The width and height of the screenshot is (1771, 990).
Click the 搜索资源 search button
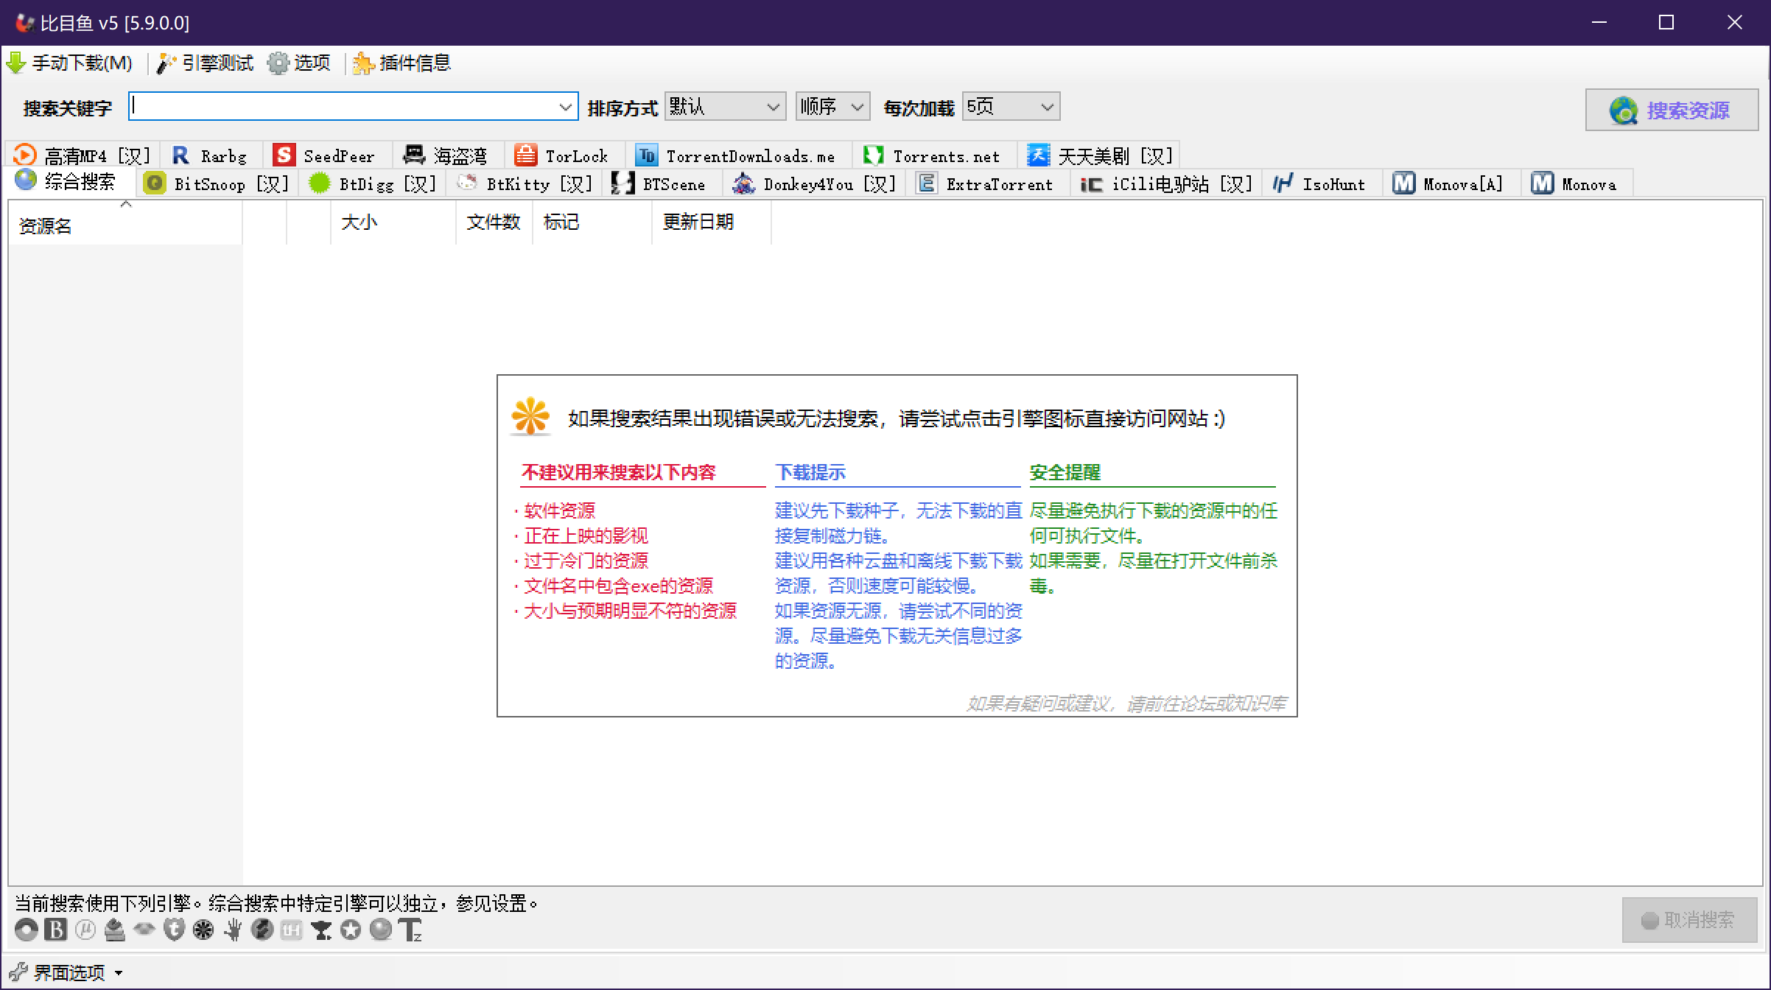[1672, 110]
